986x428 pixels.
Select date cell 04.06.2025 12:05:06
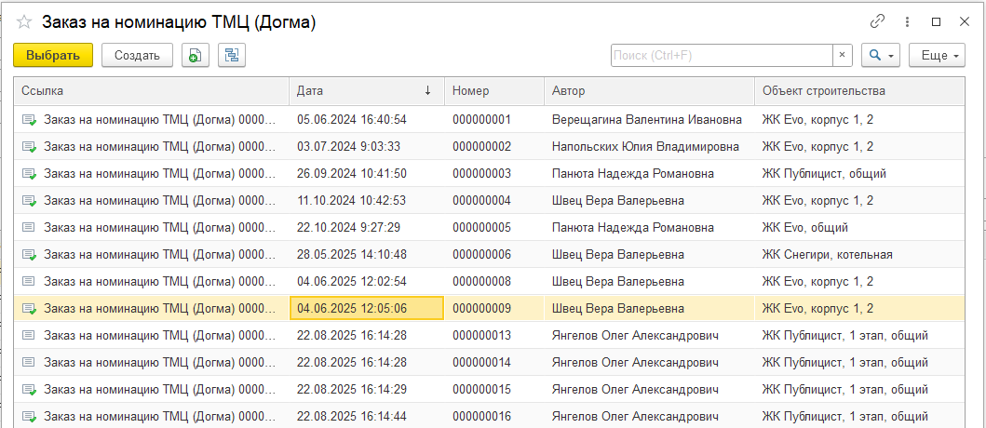(x=366, y=308)
